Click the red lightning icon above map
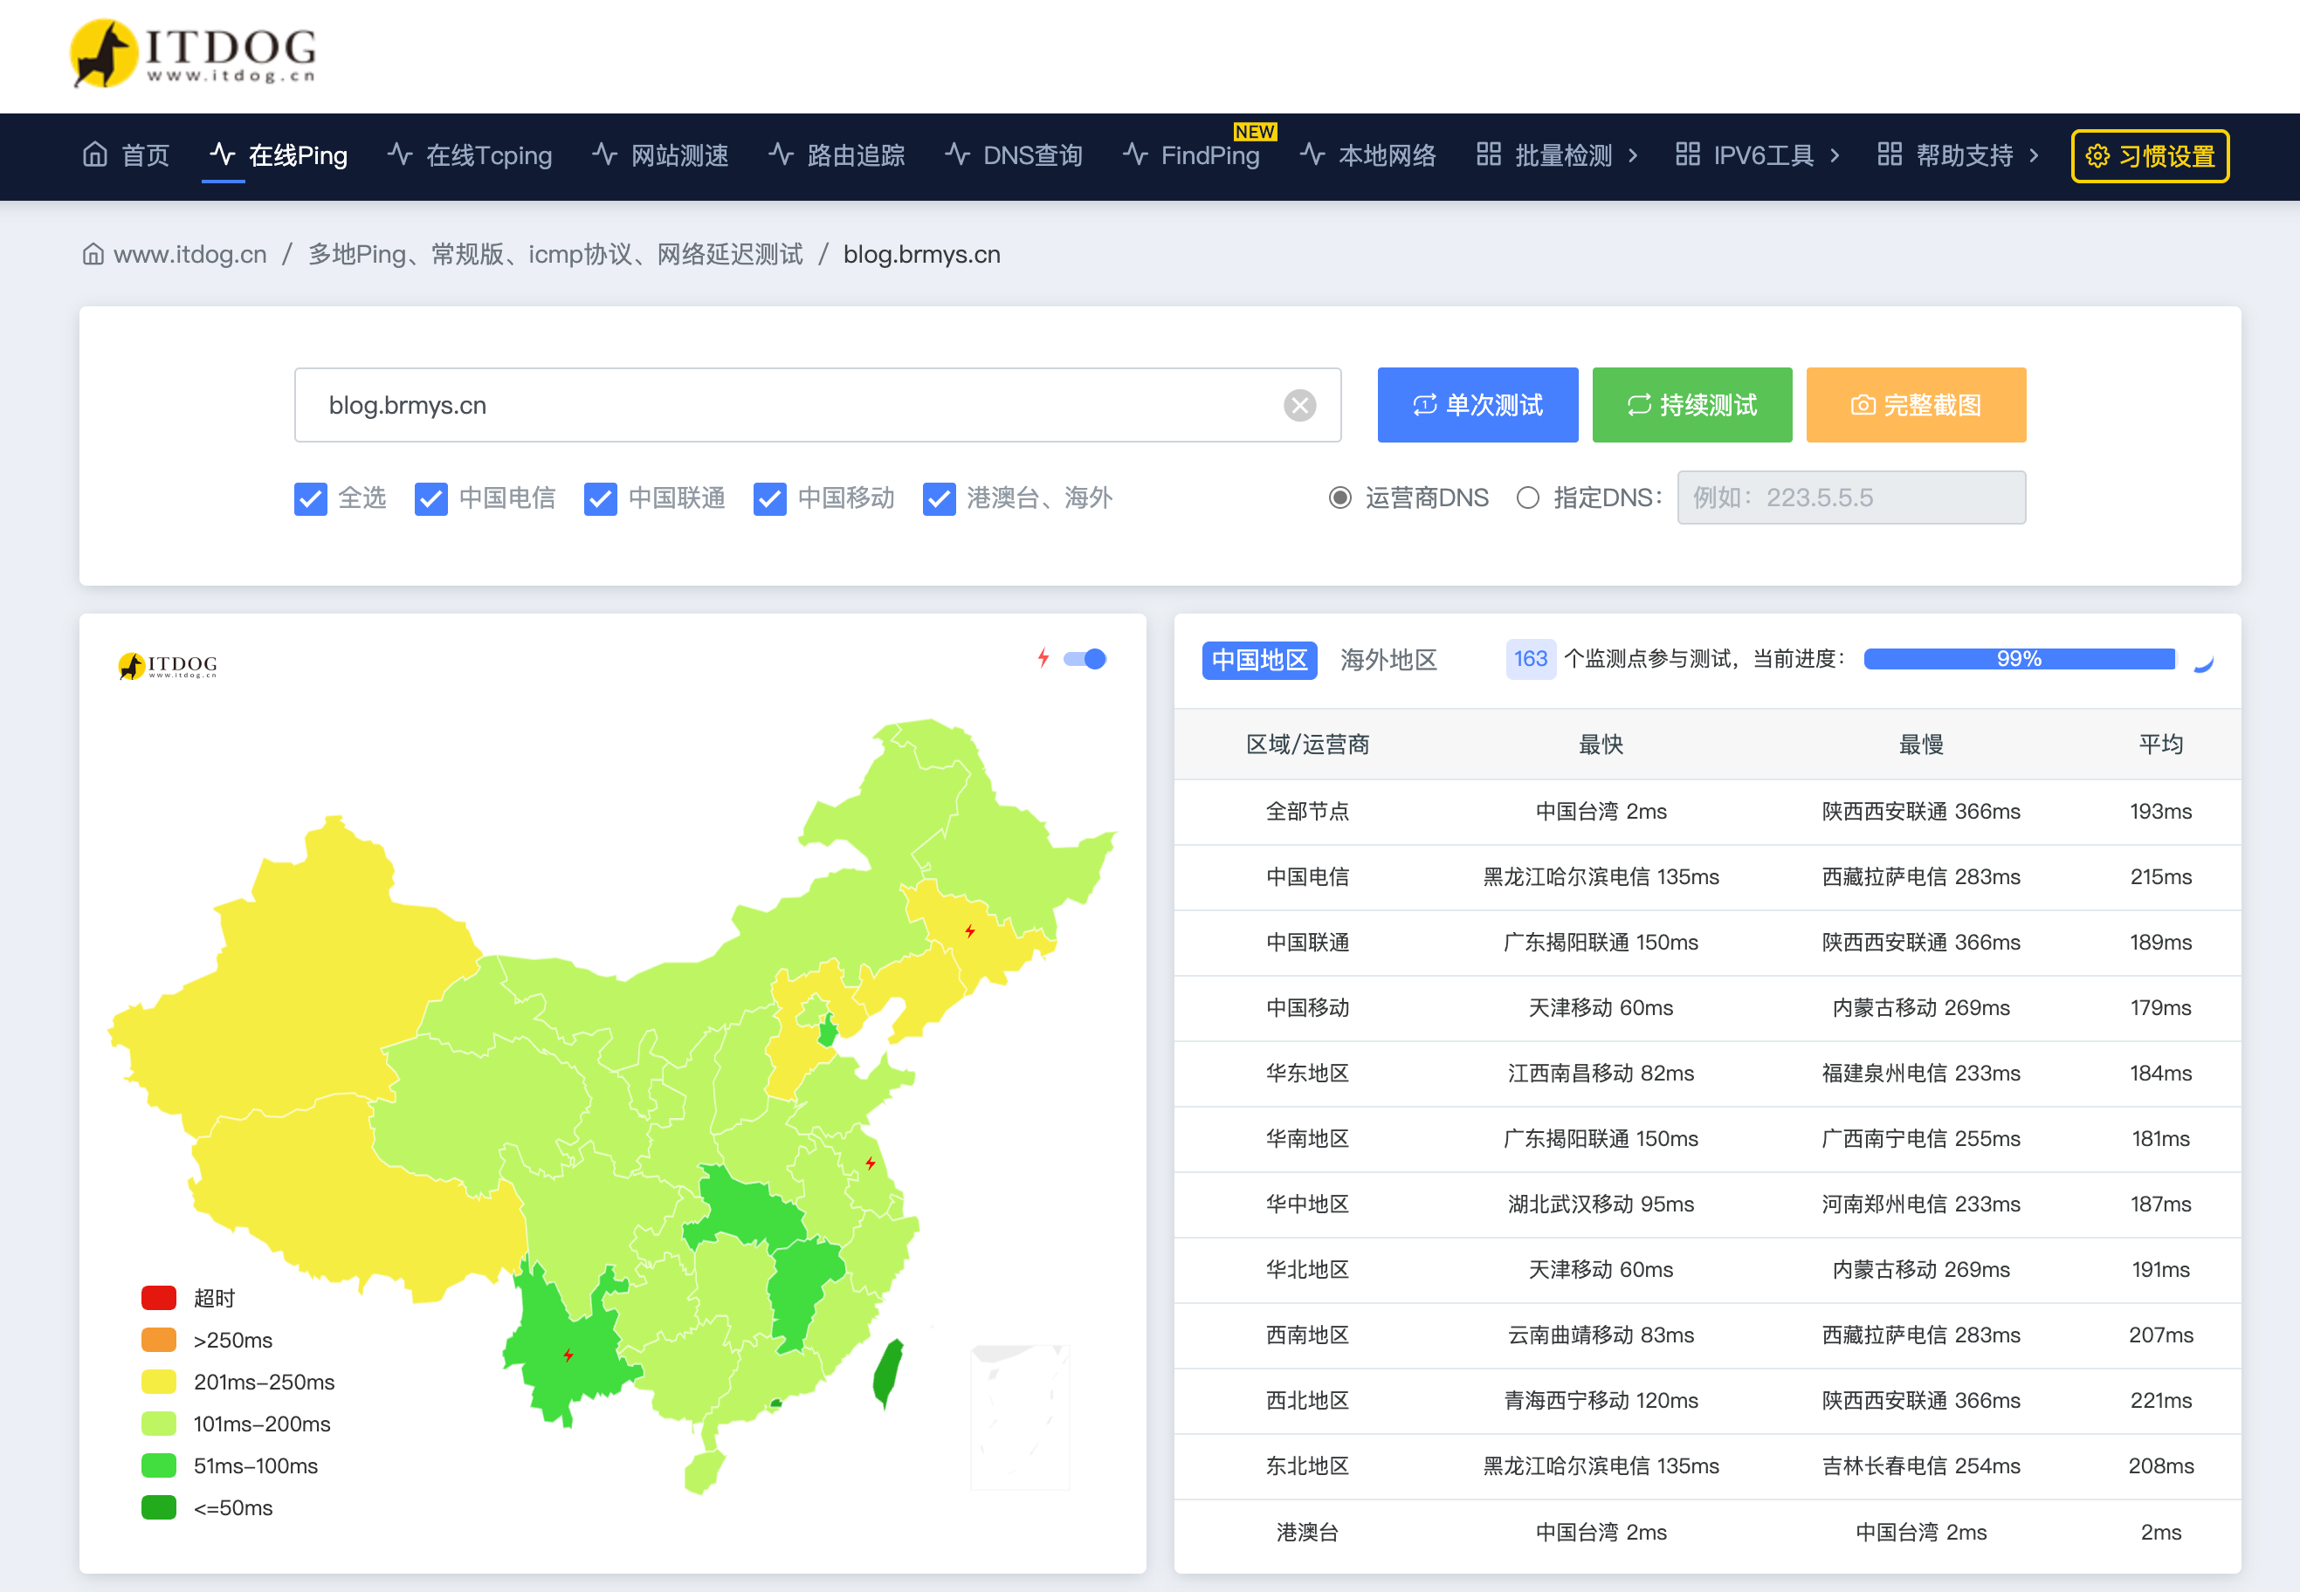 click(1043, 658)
